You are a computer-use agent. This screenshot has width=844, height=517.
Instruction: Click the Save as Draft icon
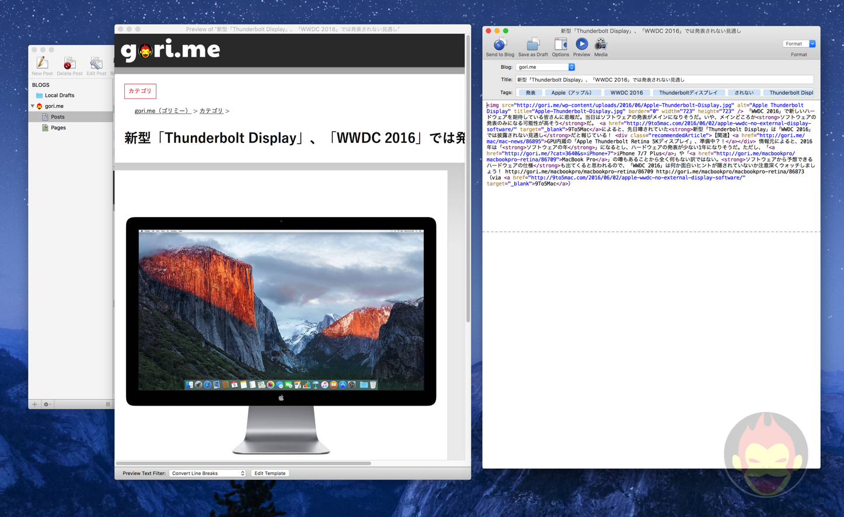[x=533, y=45]
